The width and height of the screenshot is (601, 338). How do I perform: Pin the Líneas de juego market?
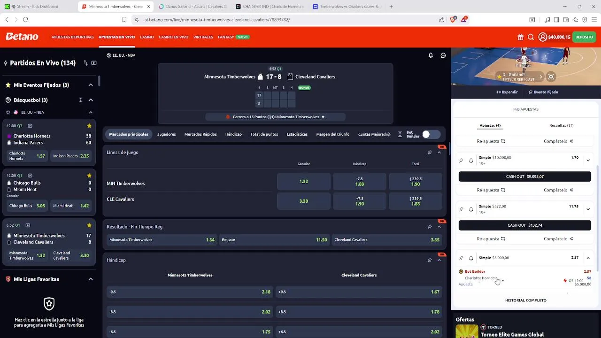[x=430, y=153]
